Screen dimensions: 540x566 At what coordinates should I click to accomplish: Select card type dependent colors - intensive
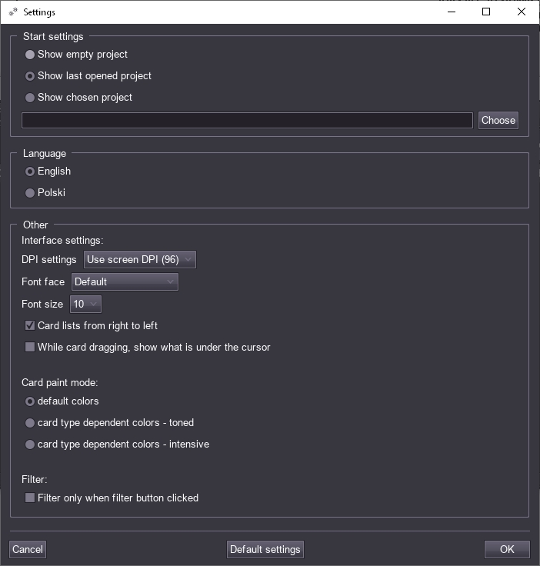click(x=30, y=444)
